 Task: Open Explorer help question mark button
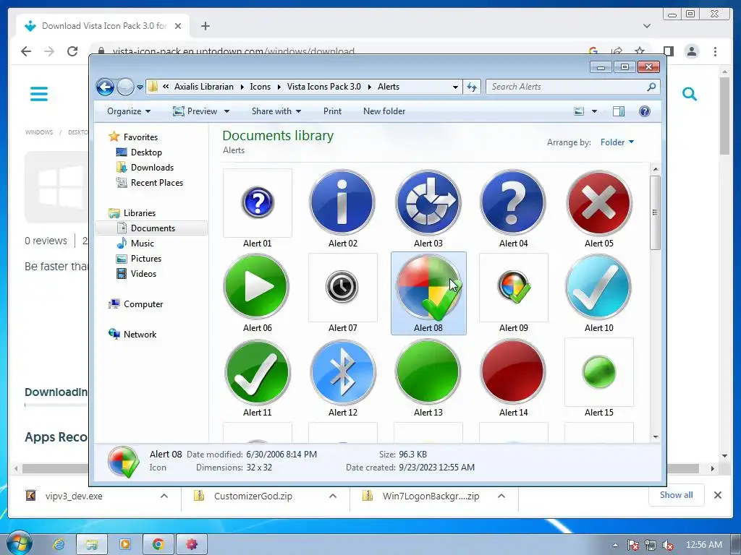(x=645, y=111)
